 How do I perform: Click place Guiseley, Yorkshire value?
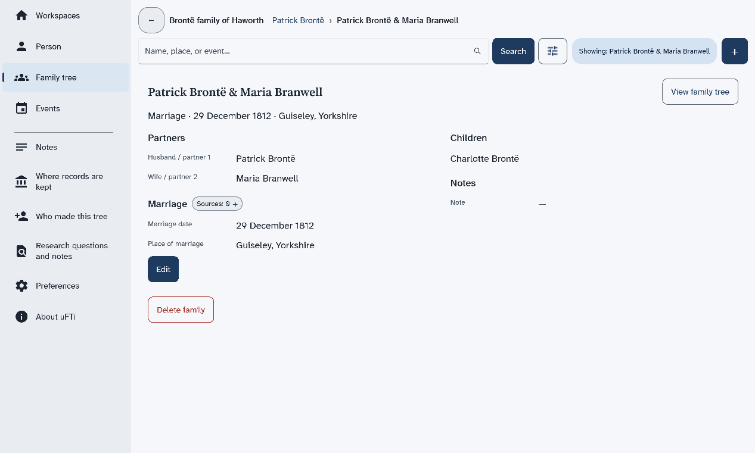point(275,245)
